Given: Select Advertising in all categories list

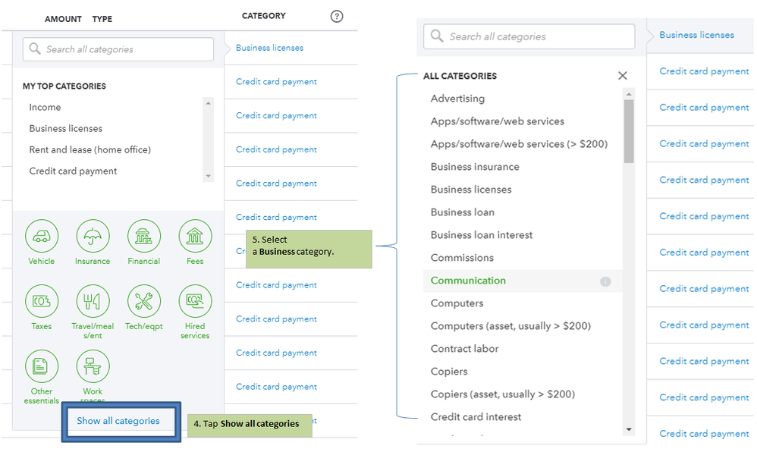Looking at the screenshot, I should coord(457,99).
